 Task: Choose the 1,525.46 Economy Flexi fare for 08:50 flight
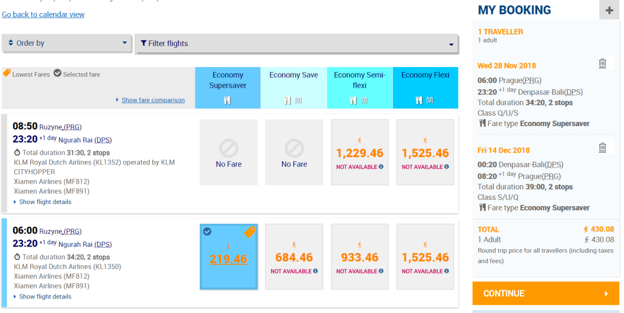425,153
